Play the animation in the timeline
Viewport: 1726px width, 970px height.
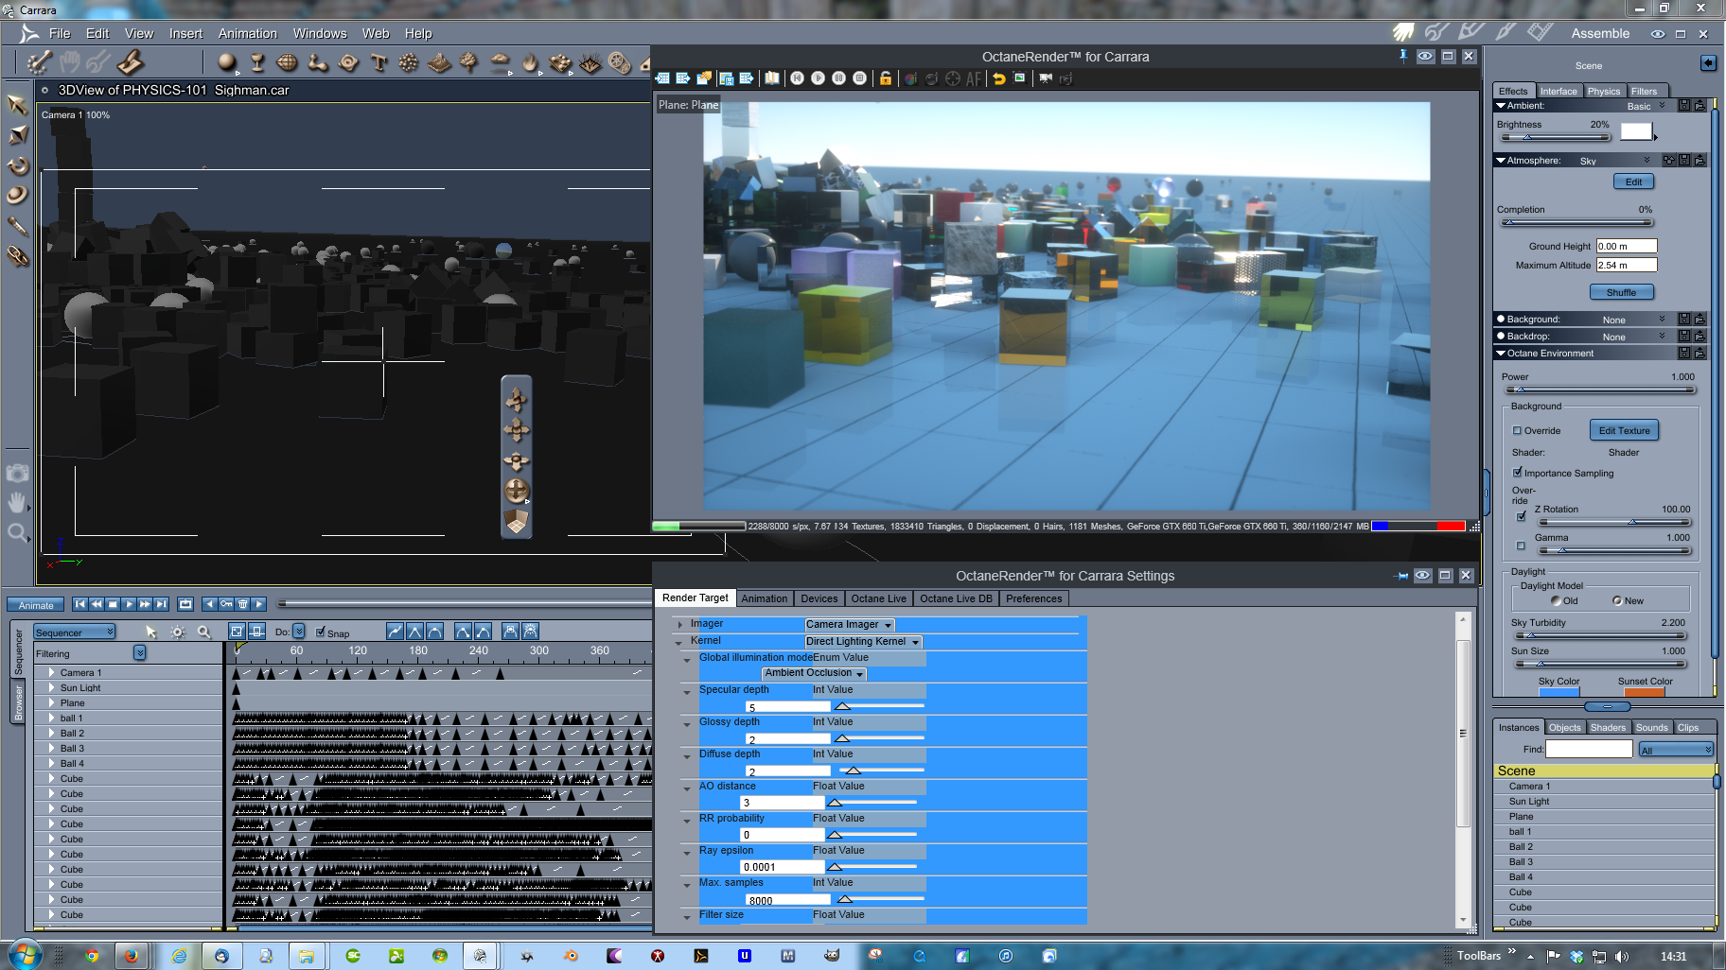129,604
